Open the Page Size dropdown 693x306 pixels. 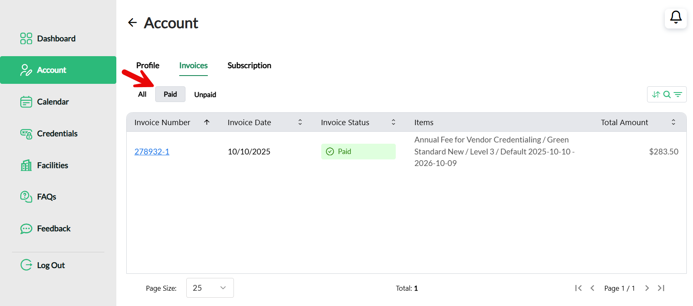click(x=210, y=288)
